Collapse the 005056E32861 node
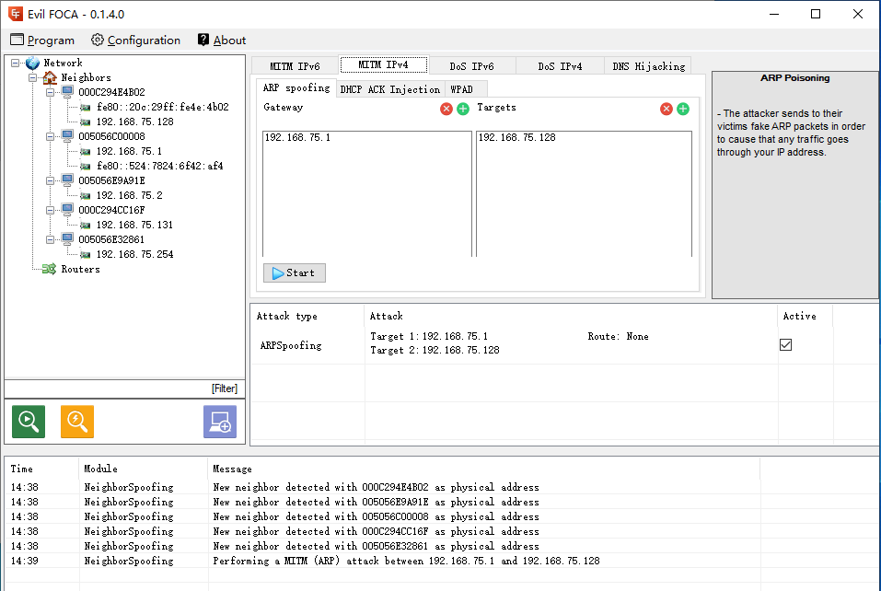 pyautogui.click(x=50, y=240)
